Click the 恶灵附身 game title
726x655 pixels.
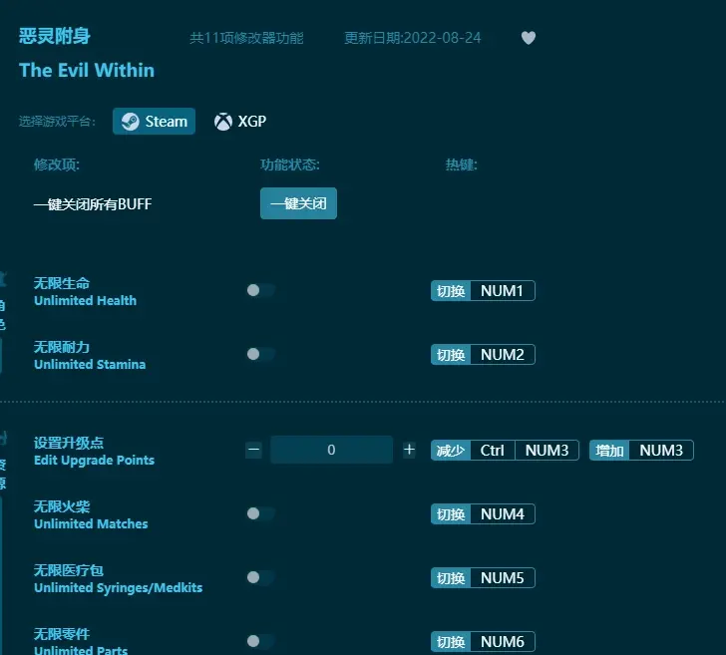55,36
